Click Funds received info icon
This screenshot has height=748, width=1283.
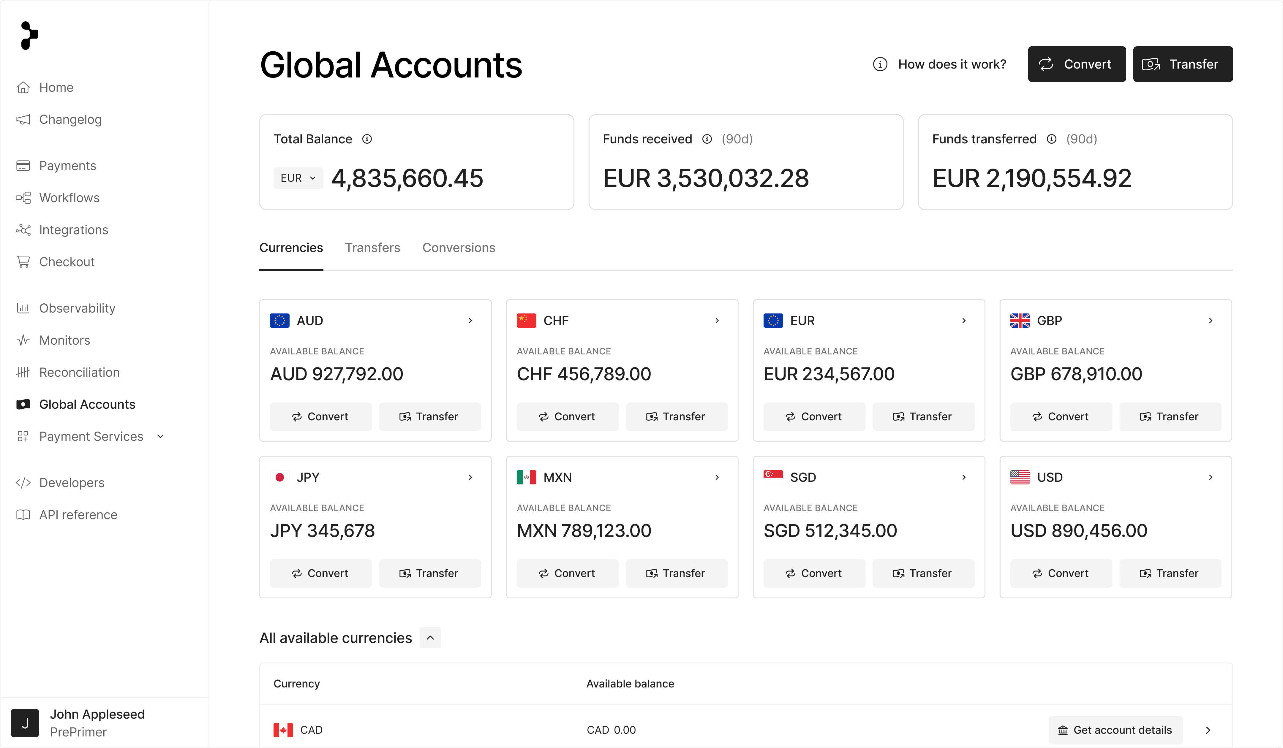tap(707, 139)
